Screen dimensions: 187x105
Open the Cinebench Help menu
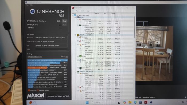31,5
